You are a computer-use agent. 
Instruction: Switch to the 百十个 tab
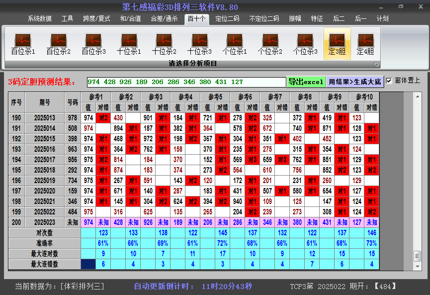click(197, 19)
